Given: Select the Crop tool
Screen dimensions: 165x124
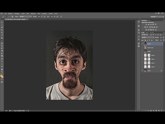Looking at the screenshot, I should coord(2,33).
